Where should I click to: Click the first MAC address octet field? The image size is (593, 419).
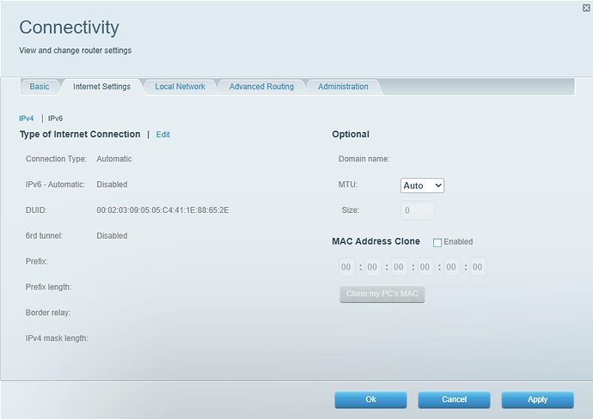coord(347,267)
